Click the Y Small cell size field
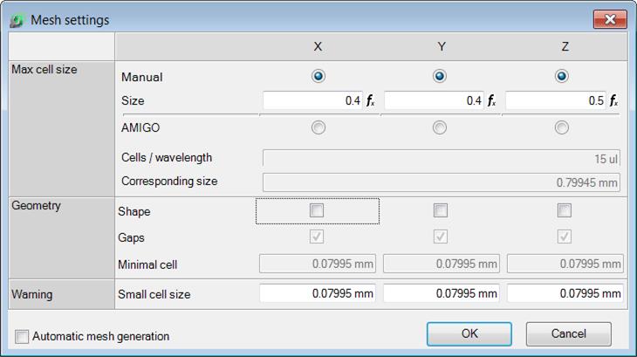 pos(442,293)
